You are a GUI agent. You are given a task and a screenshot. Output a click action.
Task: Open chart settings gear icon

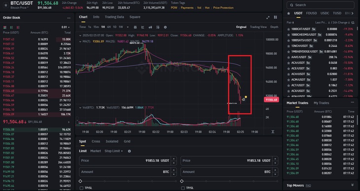pos(165,27)
